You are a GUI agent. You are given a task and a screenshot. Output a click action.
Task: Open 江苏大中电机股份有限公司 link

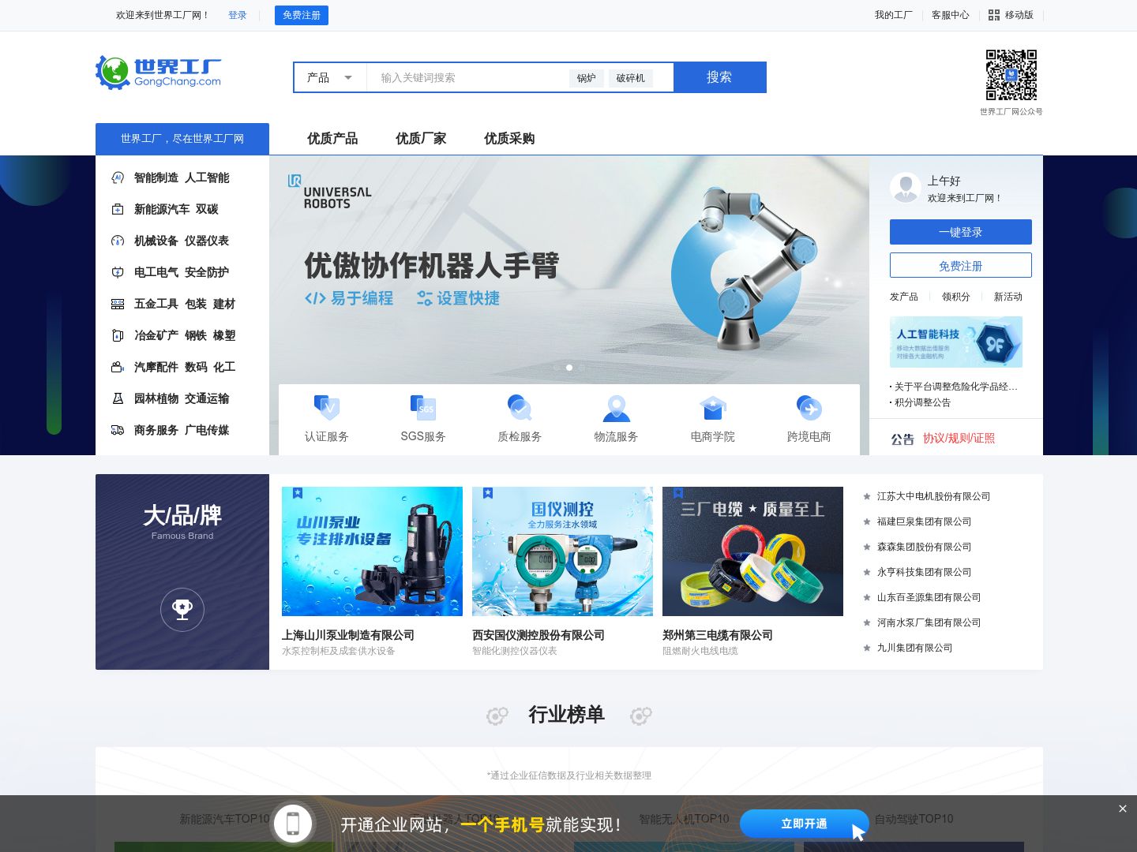click(x=933, y=496)
